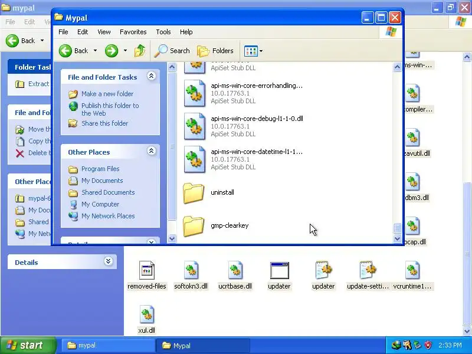Open Back history dropdown in Mypal window
The image size is (472, 354).
click(95, 51)
